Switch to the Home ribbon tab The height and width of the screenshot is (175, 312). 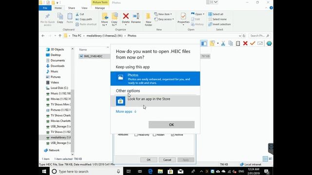(58, 8)
